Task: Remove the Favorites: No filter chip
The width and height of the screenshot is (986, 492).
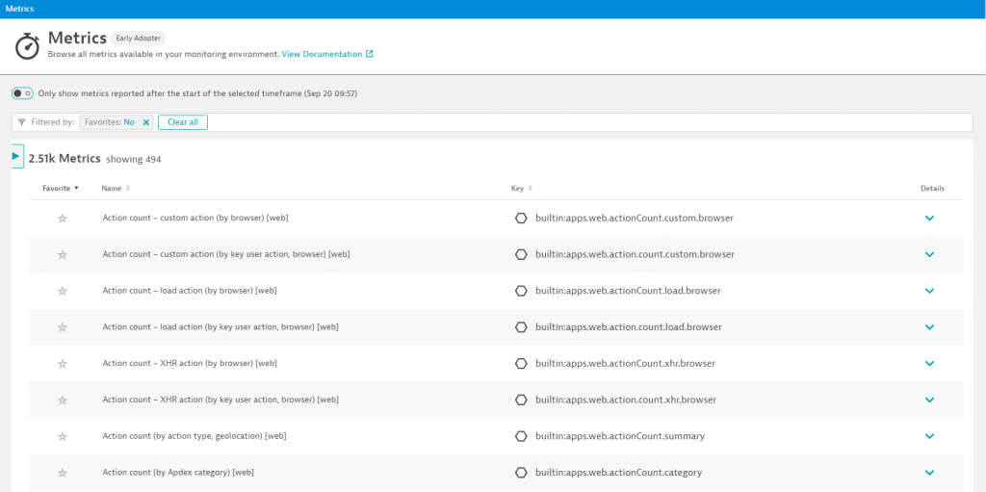Action: coord(146,122)
